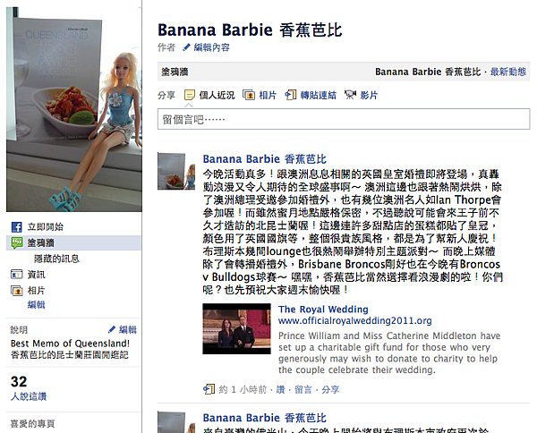The width and height of the screenshot is (537, 433).
Task: Click the 32 人說這讚 likes count
Action: [29, 388]
